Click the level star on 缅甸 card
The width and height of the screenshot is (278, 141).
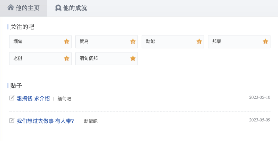[x=67, y=42]
